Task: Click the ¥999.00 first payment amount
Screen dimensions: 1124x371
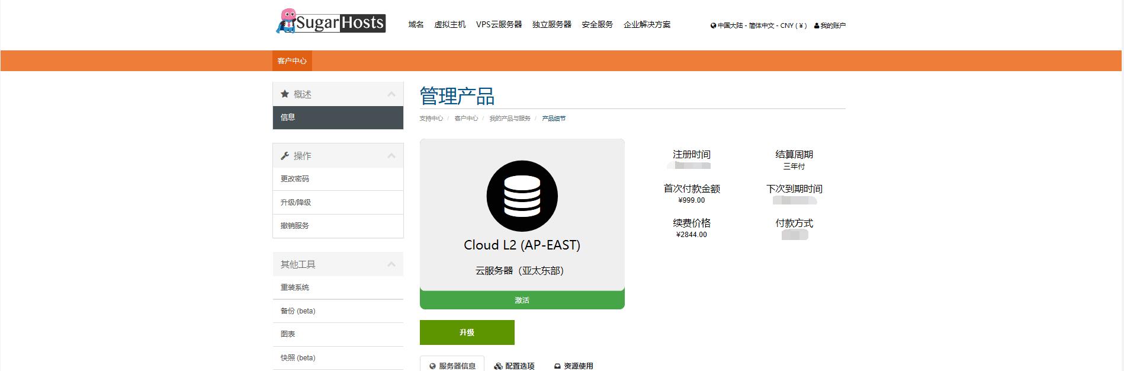Action: click(x=692, y=200)
